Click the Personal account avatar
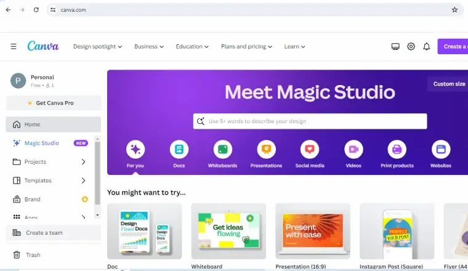468x271 pixels. coord(18,81)
